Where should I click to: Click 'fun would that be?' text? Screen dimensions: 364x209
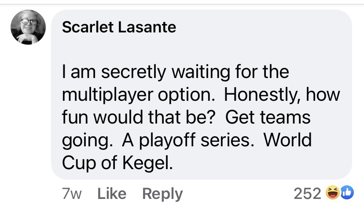click(142, 118)
